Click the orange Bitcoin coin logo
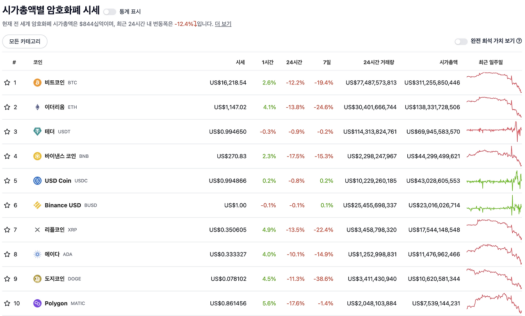The width and height of the screenshot is (525, 316). (37, 82)
